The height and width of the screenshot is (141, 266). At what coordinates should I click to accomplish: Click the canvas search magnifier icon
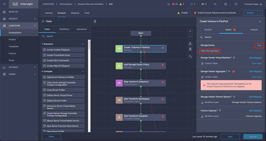click(x=190, y=56)
